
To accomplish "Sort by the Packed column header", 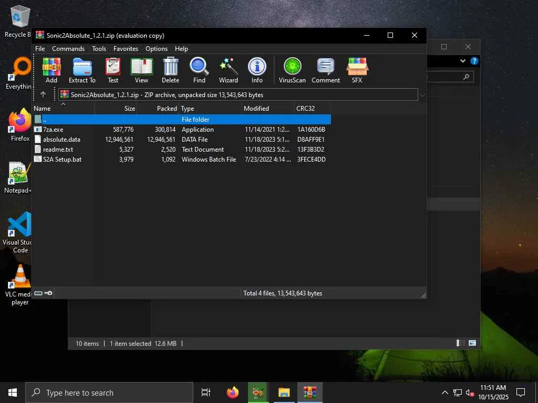I will click(158, 108).
